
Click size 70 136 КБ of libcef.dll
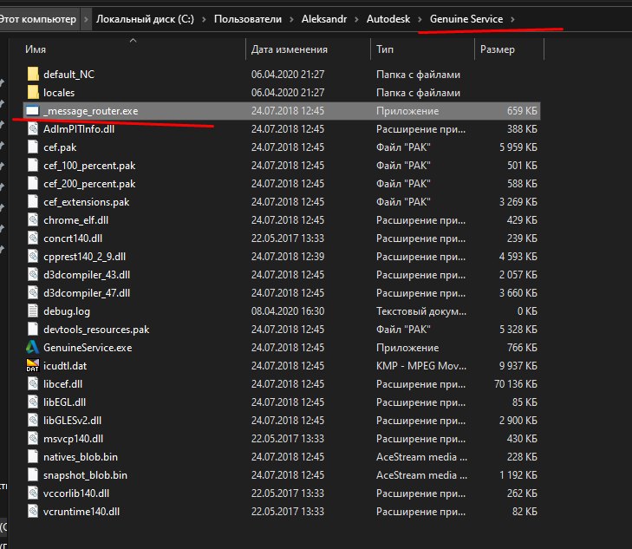(516, 383)
